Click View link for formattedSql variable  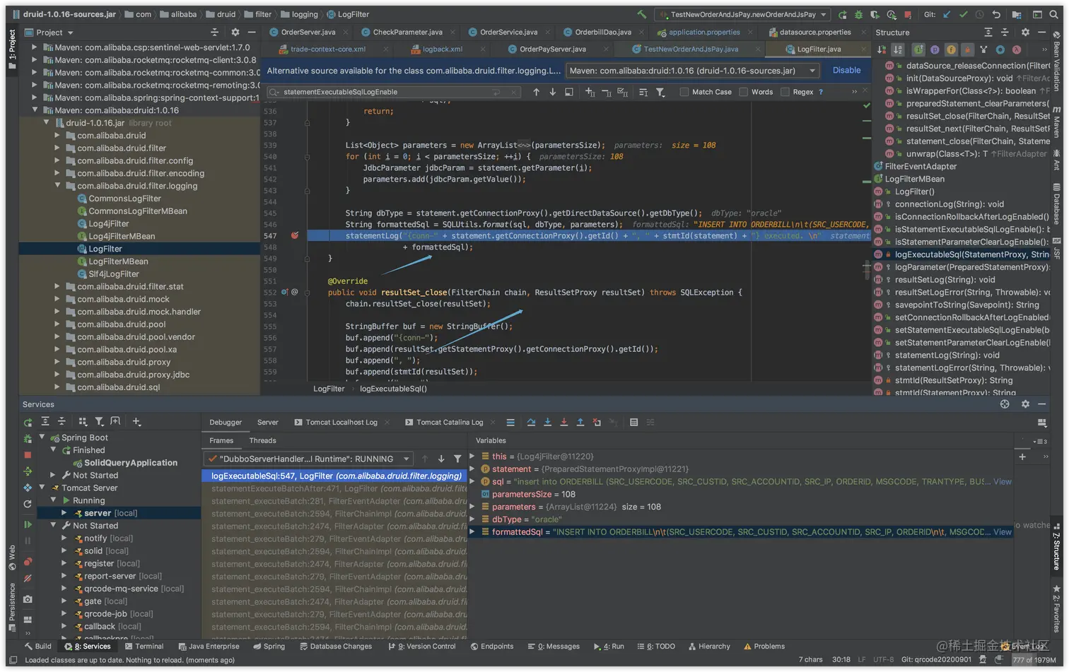(x=1002, y=532)
